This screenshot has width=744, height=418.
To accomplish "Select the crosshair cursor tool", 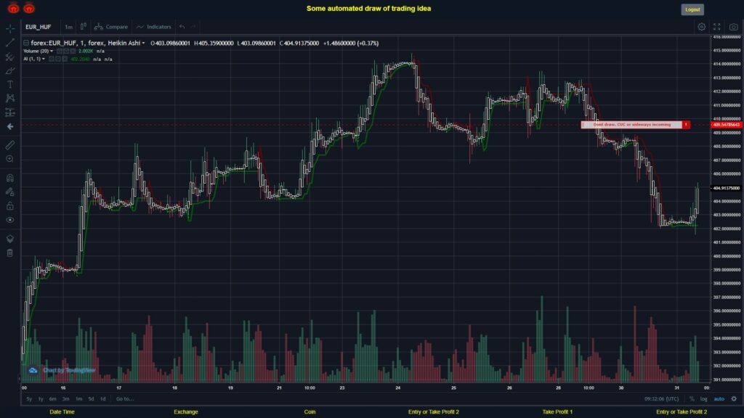I will [x=10, y=29].
